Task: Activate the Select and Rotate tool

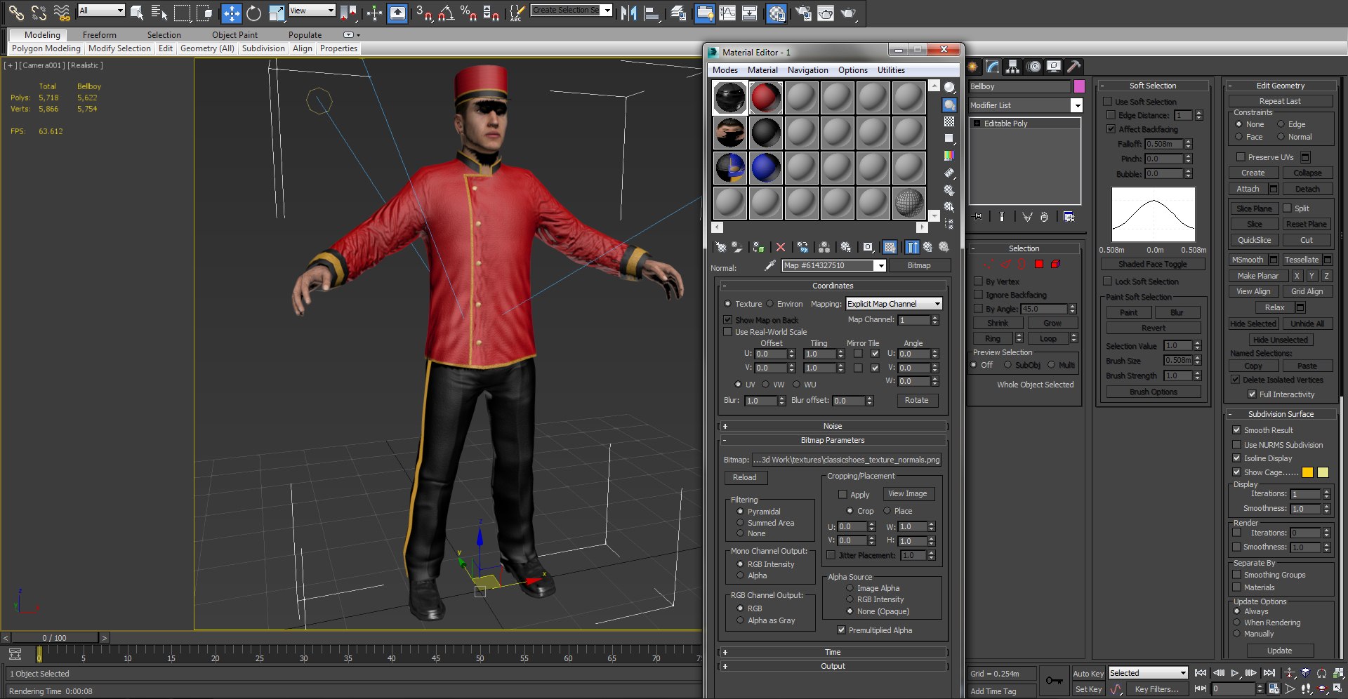Action: click(253, 13)
